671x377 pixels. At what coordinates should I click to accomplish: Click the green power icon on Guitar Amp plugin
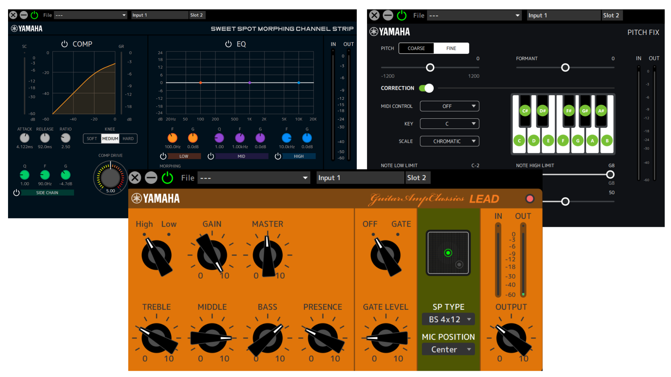click(x=167, y=178)
